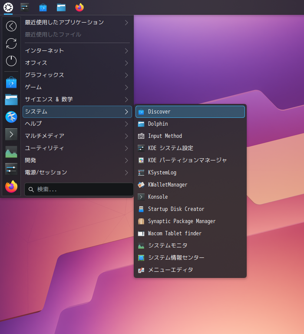Click the Synaptic package box icon
The height and width of the screenshot is (334, 304).
tap(141, 221)
